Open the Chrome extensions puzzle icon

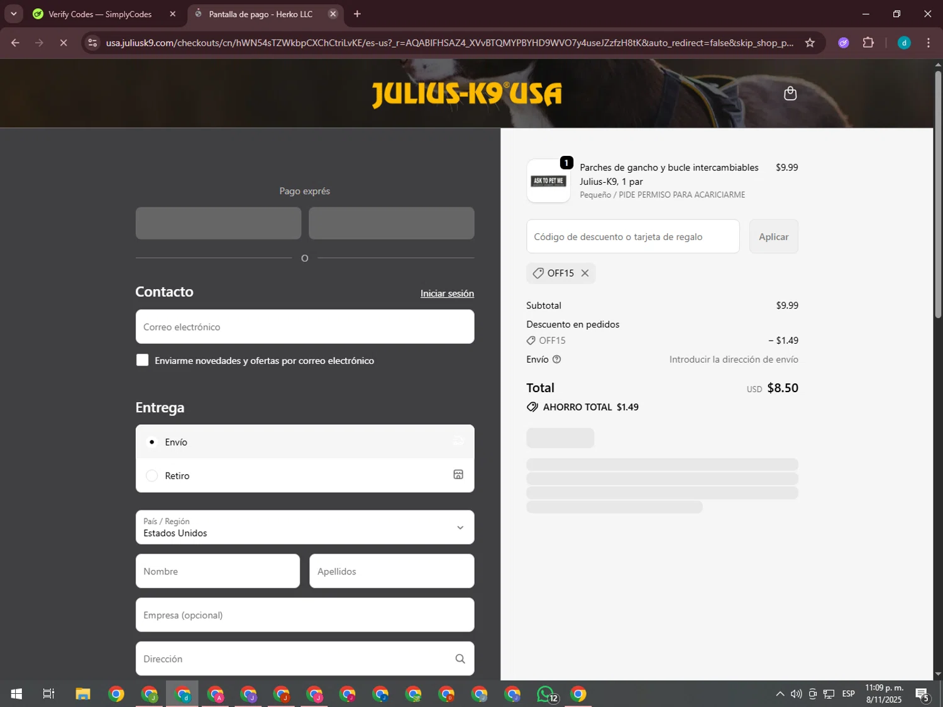(x=868, y=43)
